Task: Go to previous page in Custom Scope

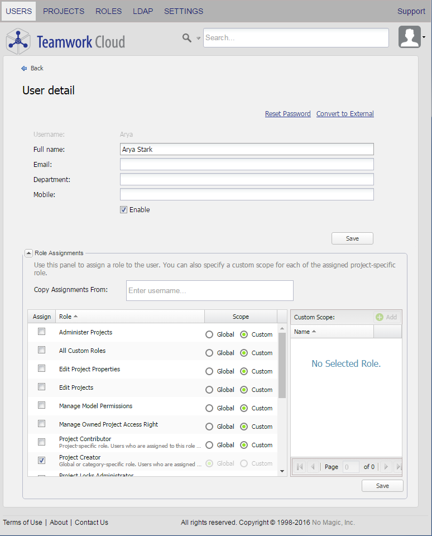Action: 313,467
